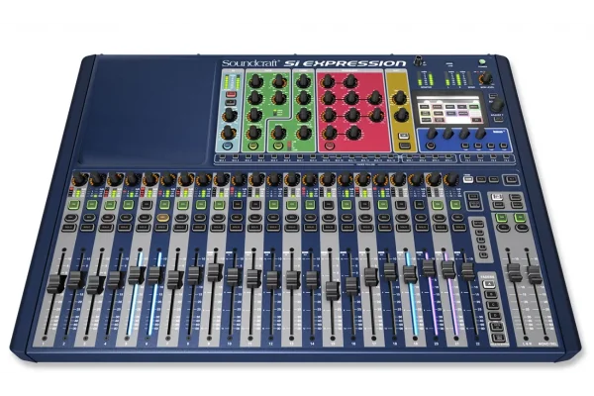Viewport: 594px width, 396px height.
Task: Toggle the channel 13 ON button
Action: (x=291, y=205)
